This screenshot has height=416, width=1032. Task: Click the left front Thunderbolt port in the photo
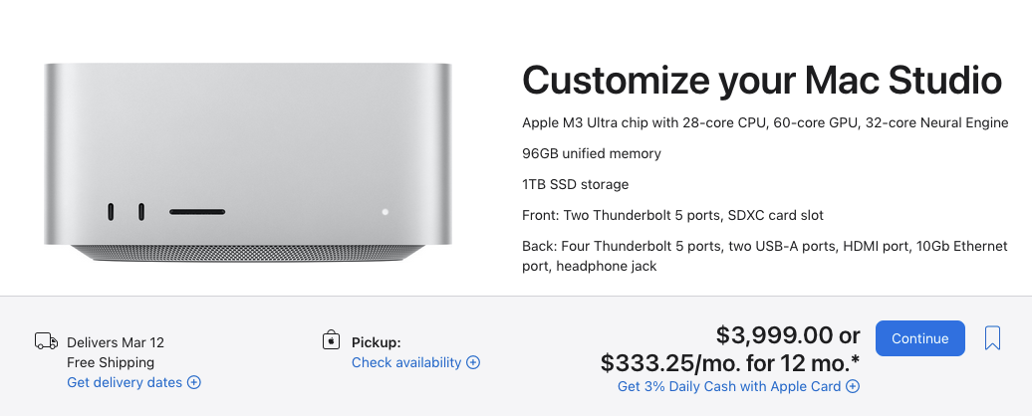[111, 212]
